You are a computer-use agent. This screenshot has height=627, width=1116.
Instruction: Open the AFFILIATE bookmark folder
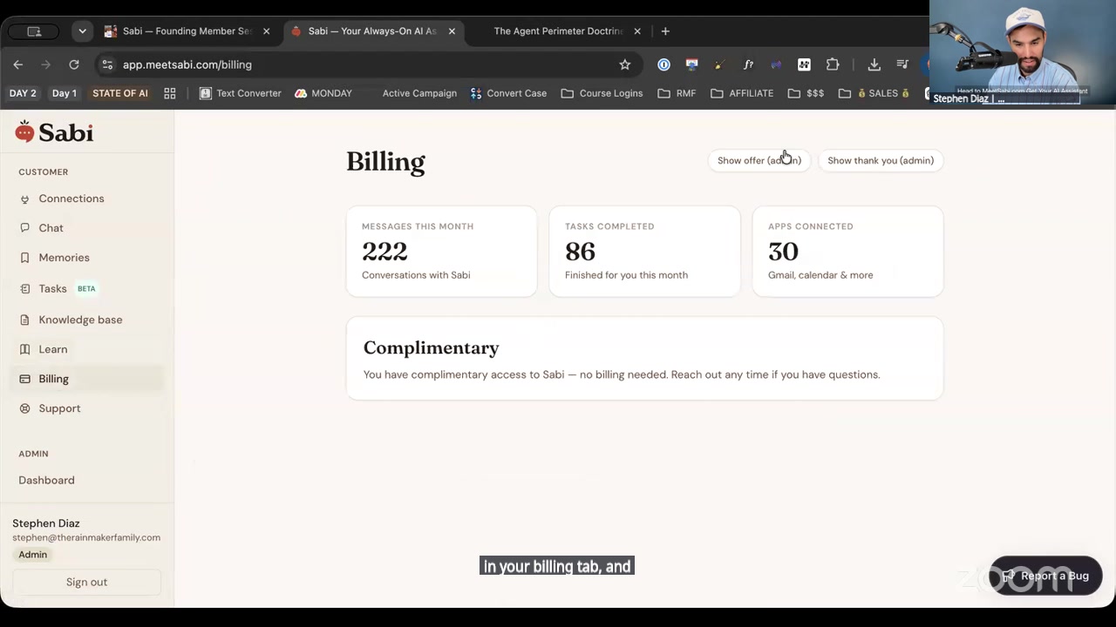point(742,93)
